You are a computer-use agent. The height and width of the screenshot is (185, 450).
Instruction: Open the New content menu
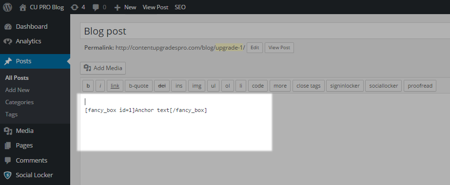click(x=130, y=7)
